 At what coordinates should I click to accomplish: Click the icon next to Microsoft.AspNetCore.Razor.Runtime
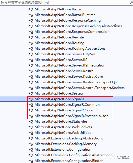tap(31, 15)
